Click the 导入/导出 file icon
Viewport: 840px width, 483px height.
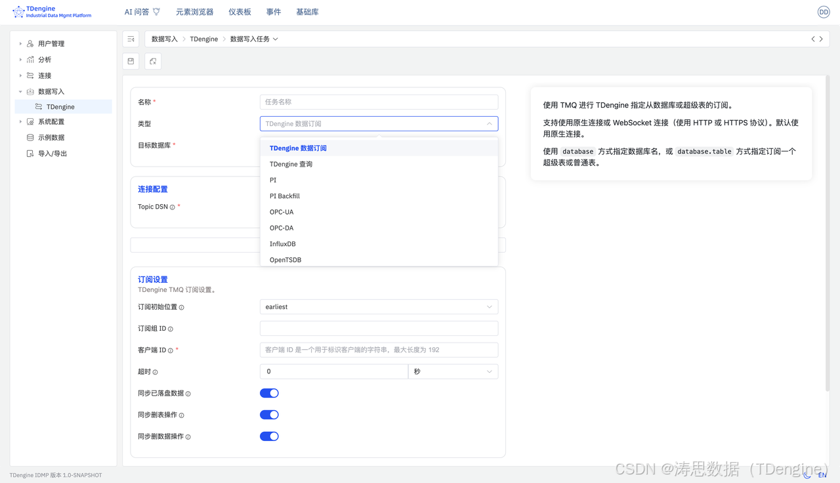(30, 154)
